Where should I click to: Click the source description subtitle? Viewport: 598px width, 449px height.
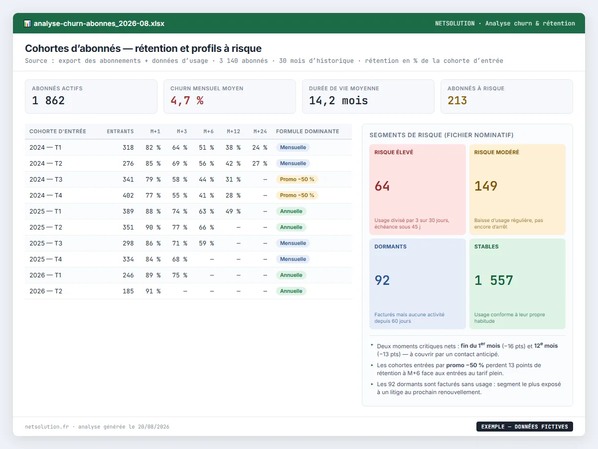(264, 61)
